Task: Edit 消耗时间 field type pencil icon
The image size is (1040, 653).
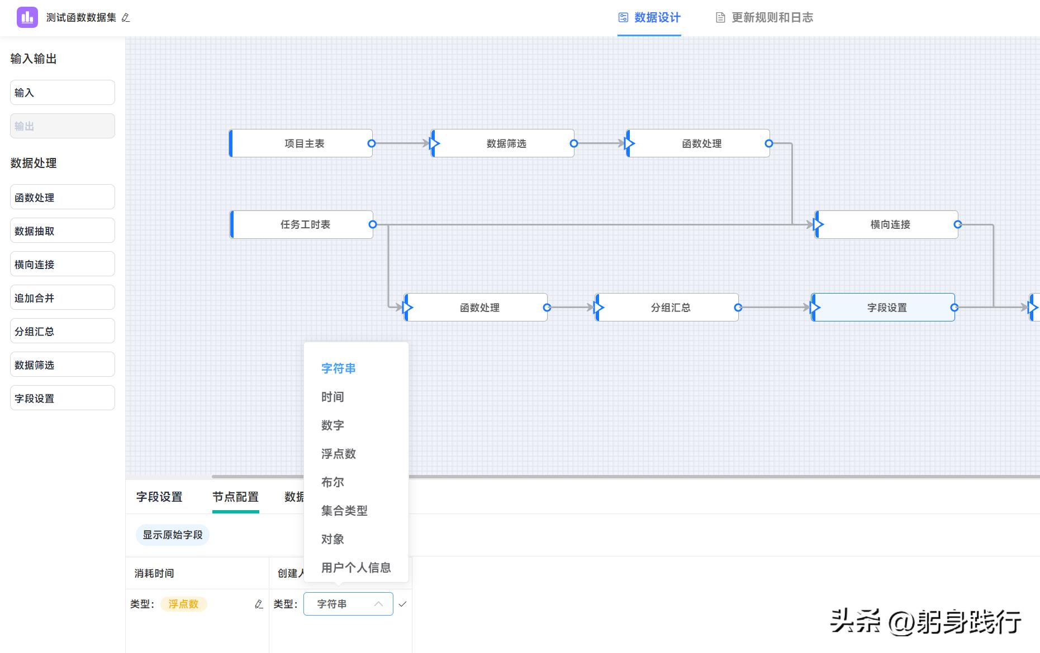Action: click(259, 604)
